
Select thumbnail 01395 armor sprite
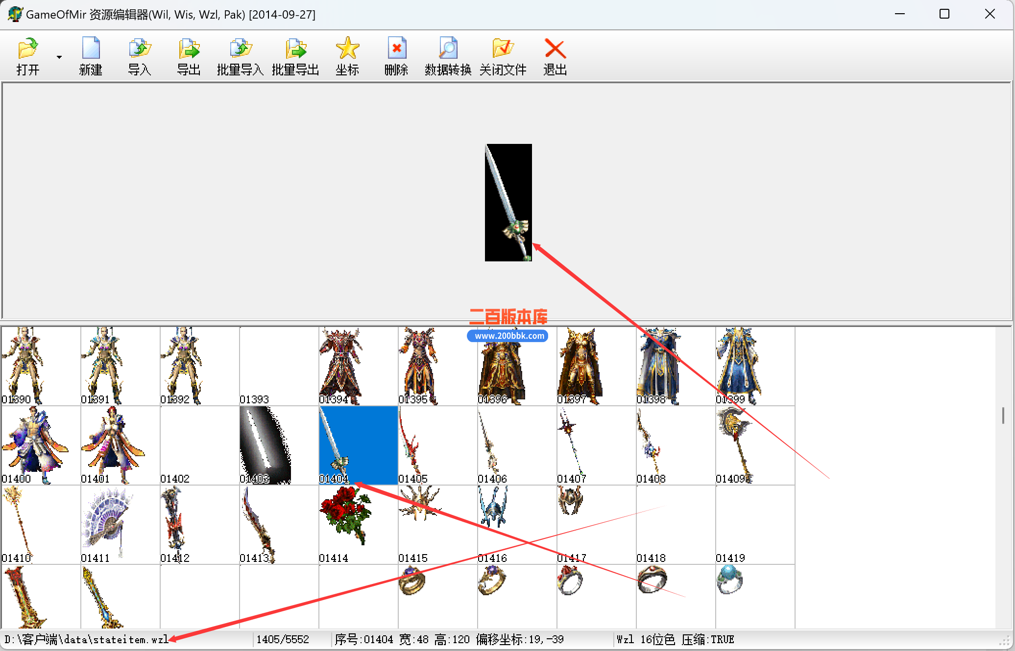coord(438,366)
